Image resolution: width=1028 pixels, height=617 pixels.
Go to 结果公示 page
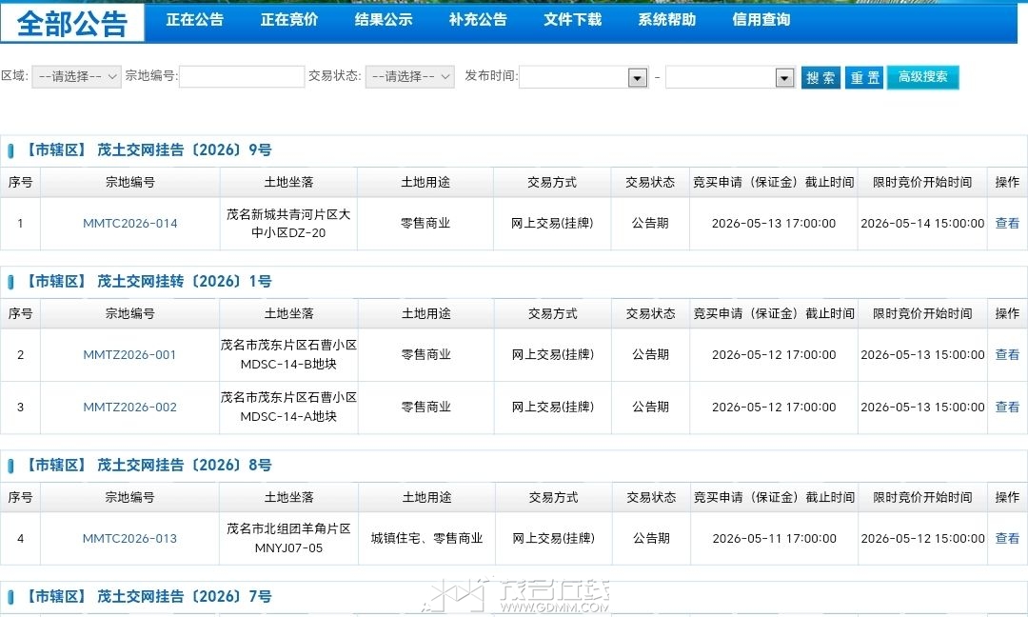(x=384, y=20)
